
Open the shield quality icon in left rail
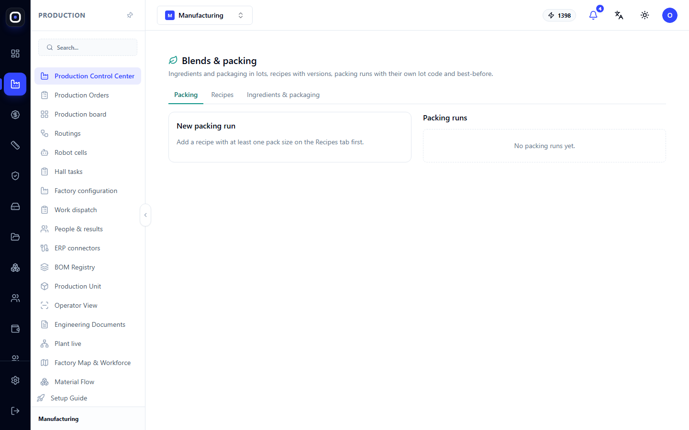coord(15,176)
